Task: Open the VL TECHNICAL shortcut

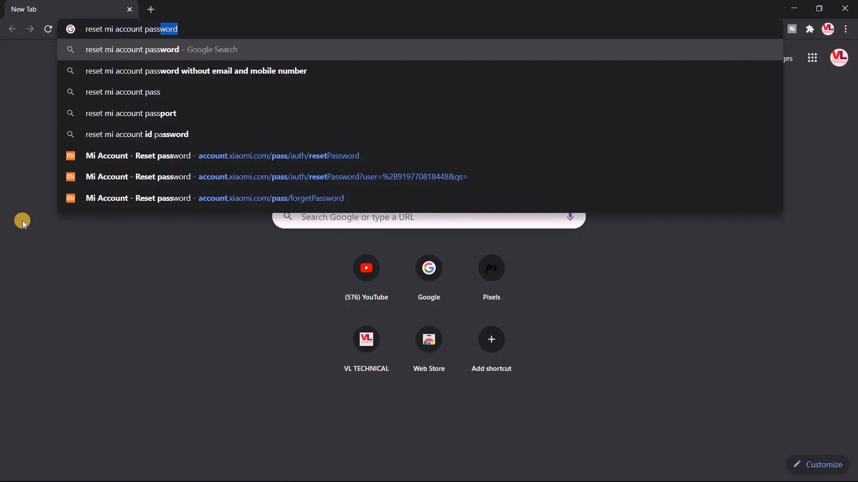Action: point(366,339)
